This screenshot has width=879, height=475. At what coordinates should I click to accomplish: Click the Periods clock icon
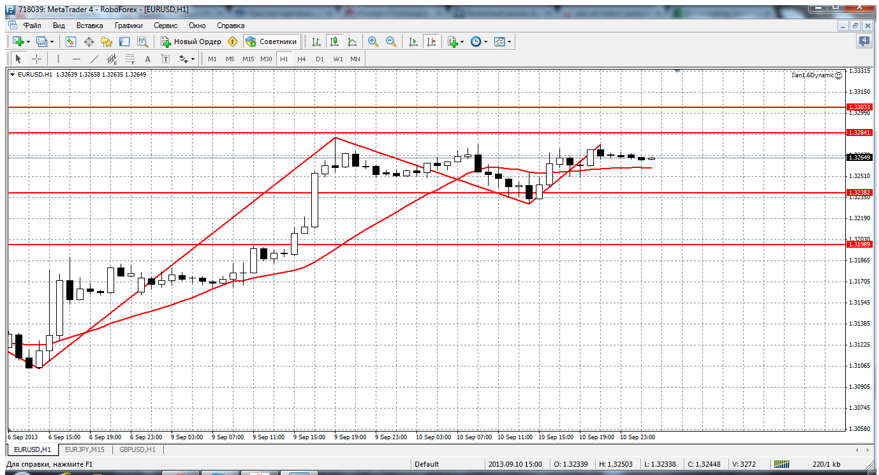[476, 41]
